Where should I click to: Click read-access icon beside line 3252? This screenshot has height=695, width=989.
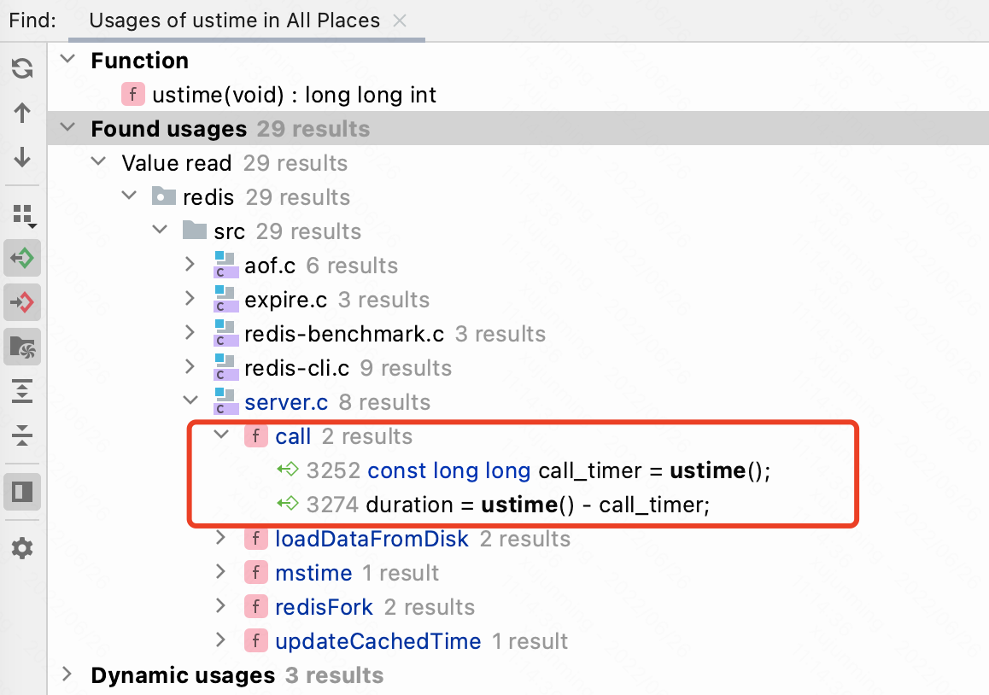tap(288, 470)
